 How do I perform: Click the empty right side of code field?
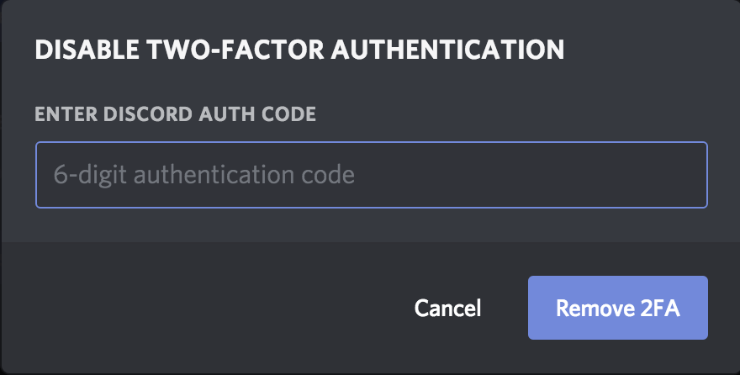pyautogui.click(x=529, y=175)
